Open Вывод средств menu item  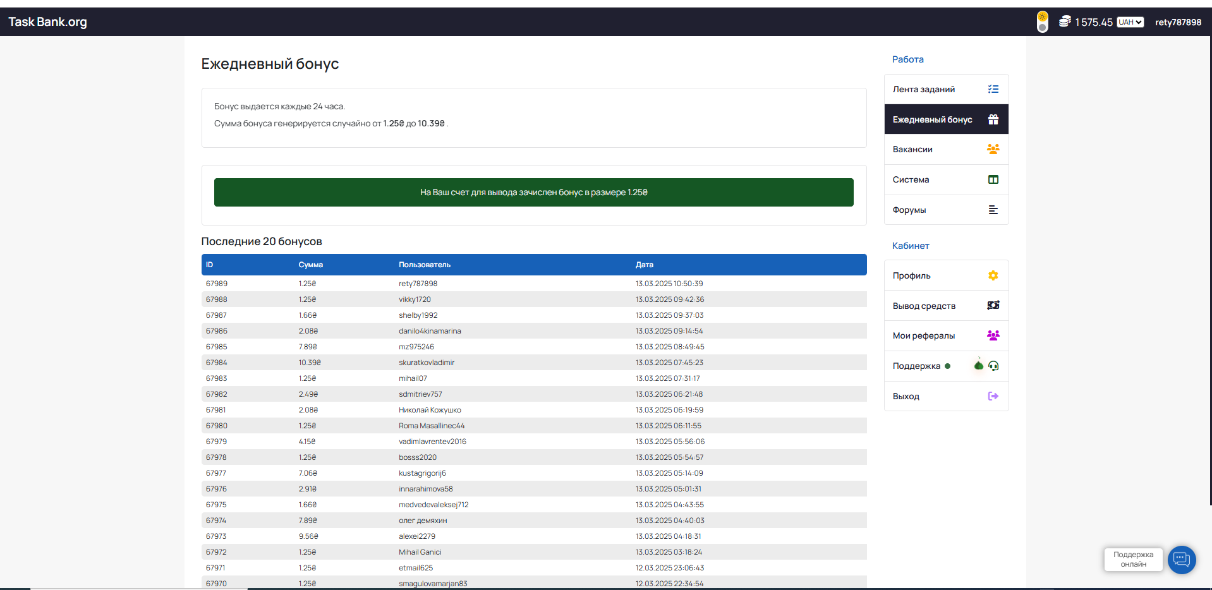tap(924, 306)
